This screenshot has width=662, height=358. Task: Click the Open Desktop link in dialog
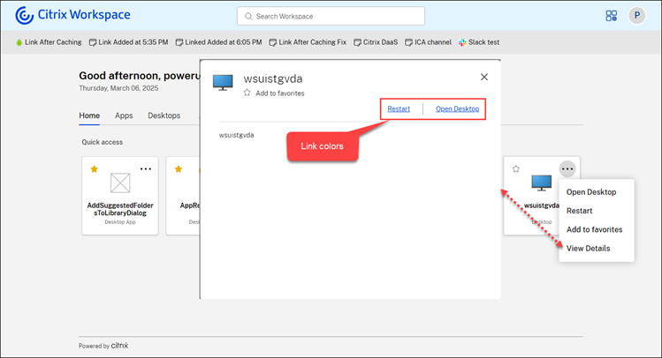(457, 108)
